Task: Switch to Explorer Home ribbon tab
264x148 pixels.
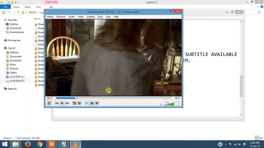Action: (x=16, y=7)
